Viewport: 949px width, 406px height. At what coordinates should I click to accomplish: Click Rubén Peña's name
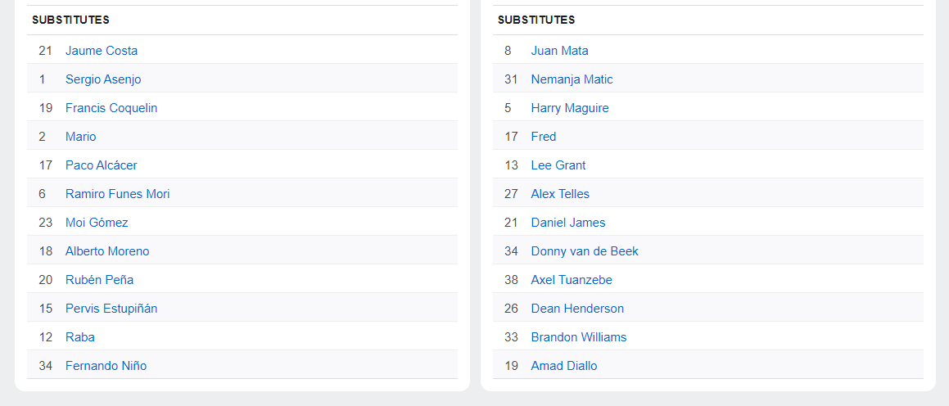99,280
